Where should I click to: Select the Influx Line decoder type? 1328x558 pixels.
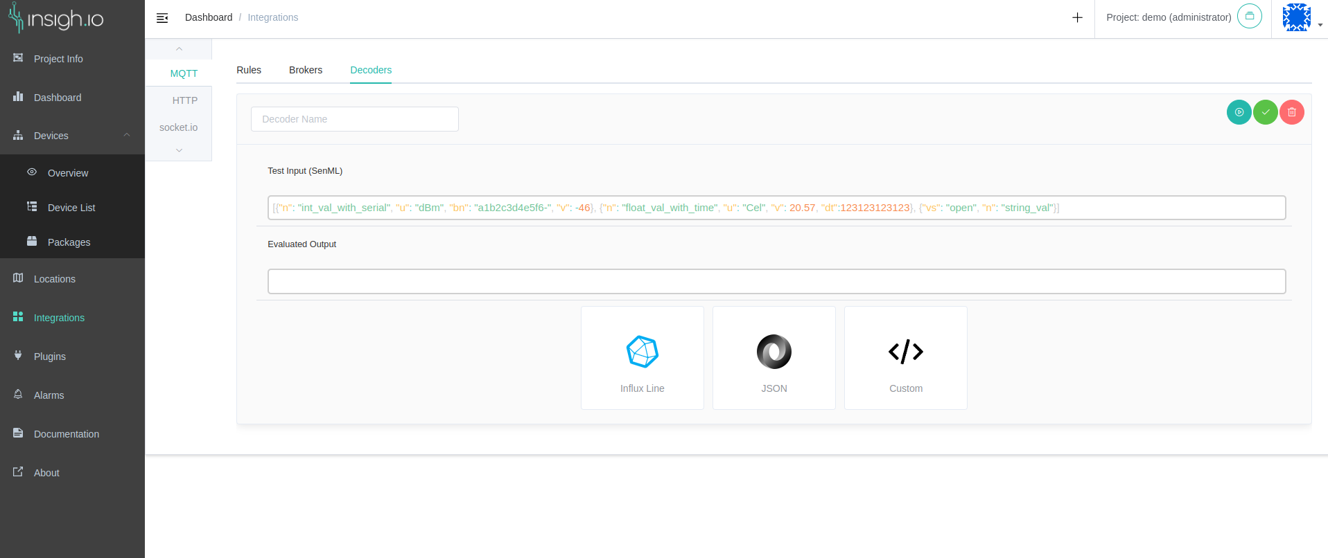[x=642, y=357]
